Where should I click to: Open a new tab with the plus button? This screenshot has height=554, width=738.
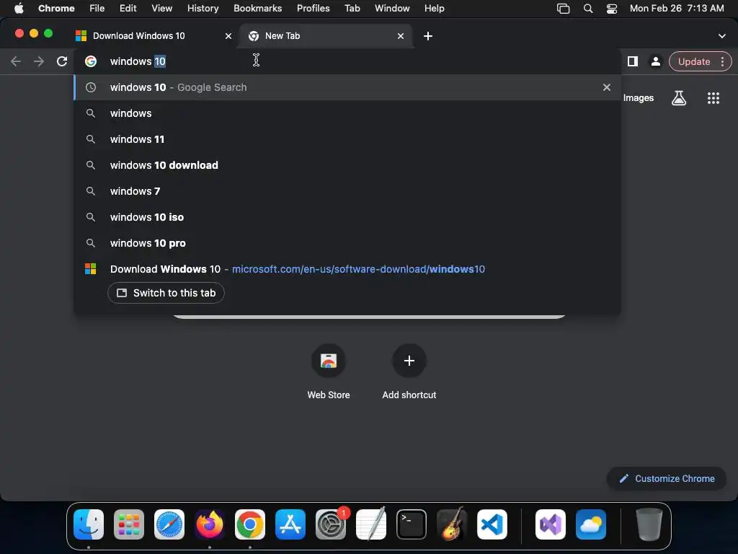point(428,36)
